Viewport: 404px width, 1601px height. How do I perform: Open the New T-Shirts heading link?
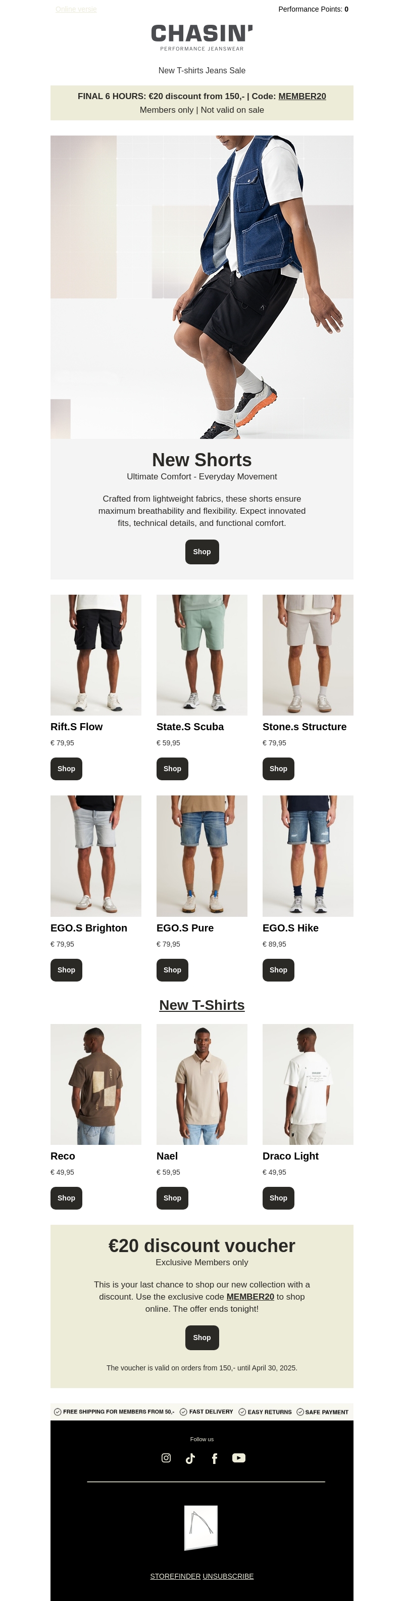pos(201,1005)
